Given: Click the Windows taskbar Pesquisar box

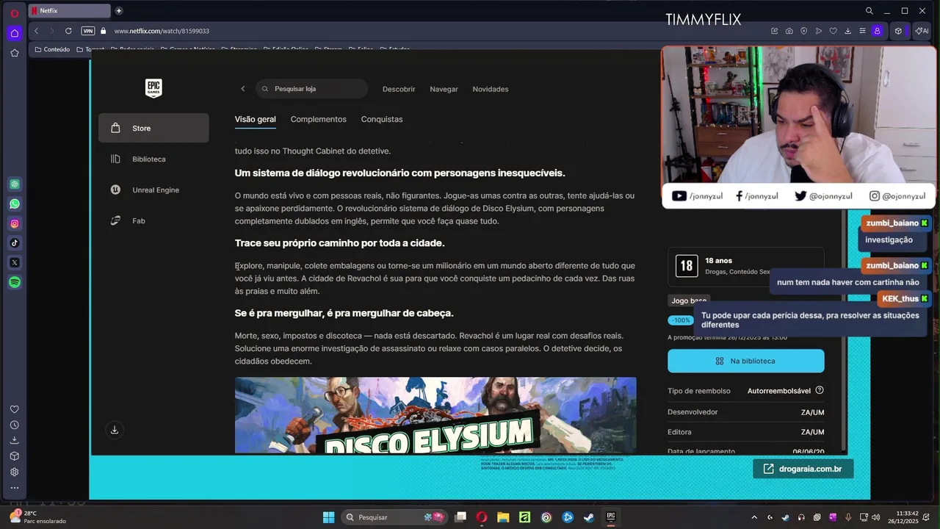Looking at the screenshot, I should click(x=396, y=517).
